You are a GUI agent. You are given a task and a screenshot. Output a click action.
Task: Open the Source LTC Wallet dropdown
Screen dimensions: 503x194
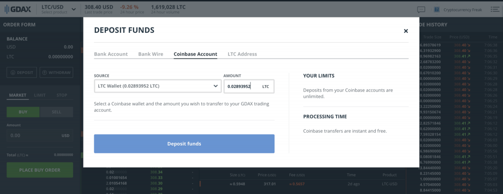point(158,86)
